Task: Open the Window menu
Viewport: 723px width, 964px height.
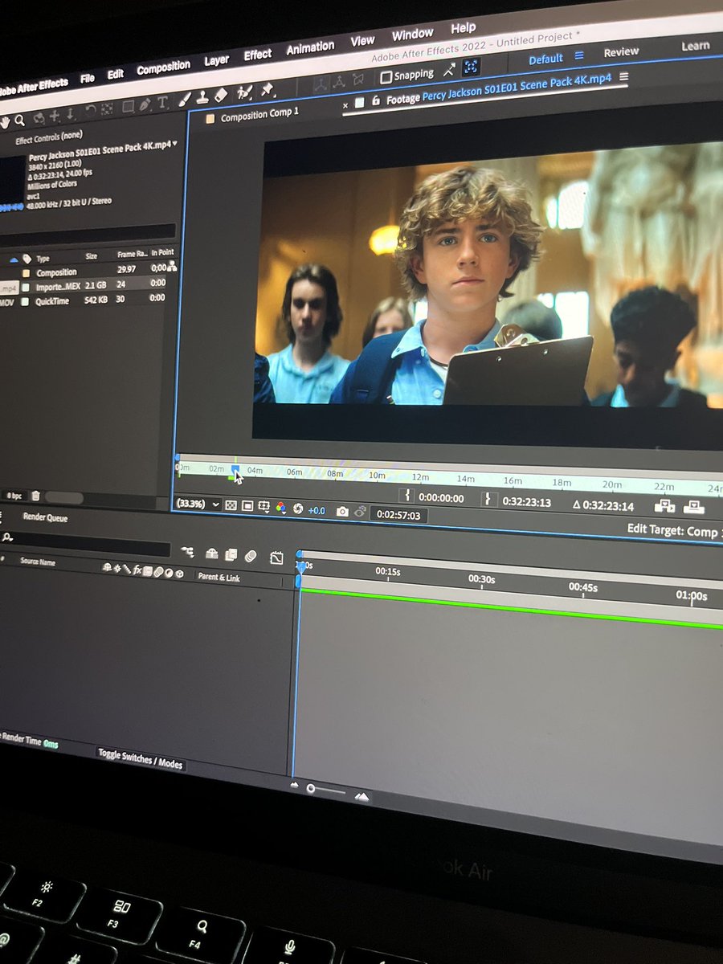Action: [x=412, y=35]
